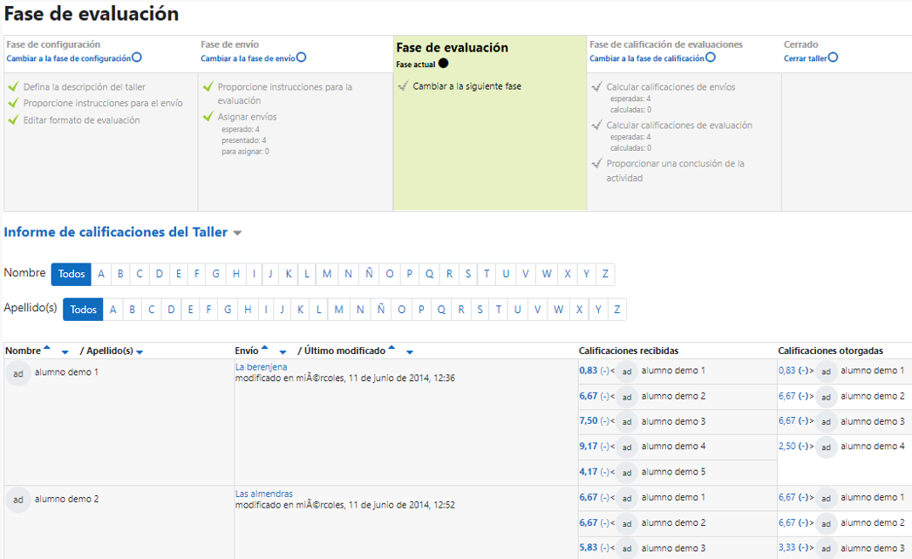Click 'Cambiar a la siguiente fase' task
The image size is (912, 559).
point(466,86)
